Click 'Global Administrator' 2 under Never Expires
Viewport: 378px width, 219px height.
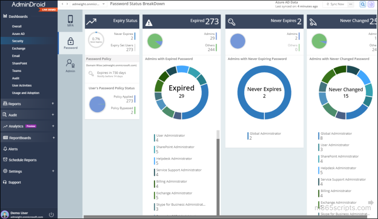[x=265, y=136]
